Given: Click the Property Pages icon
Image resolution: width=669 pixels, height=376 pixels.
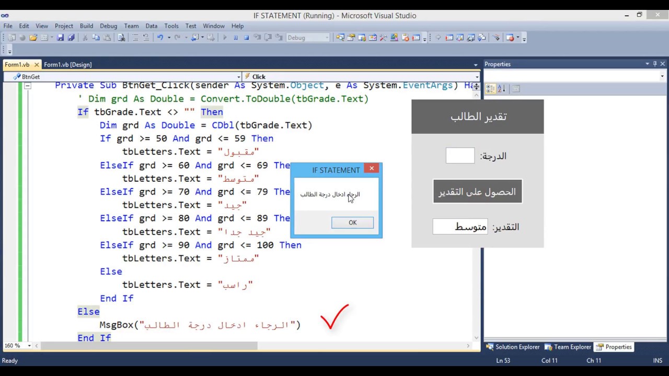Looking at the screenshot, I should point(516,89).
